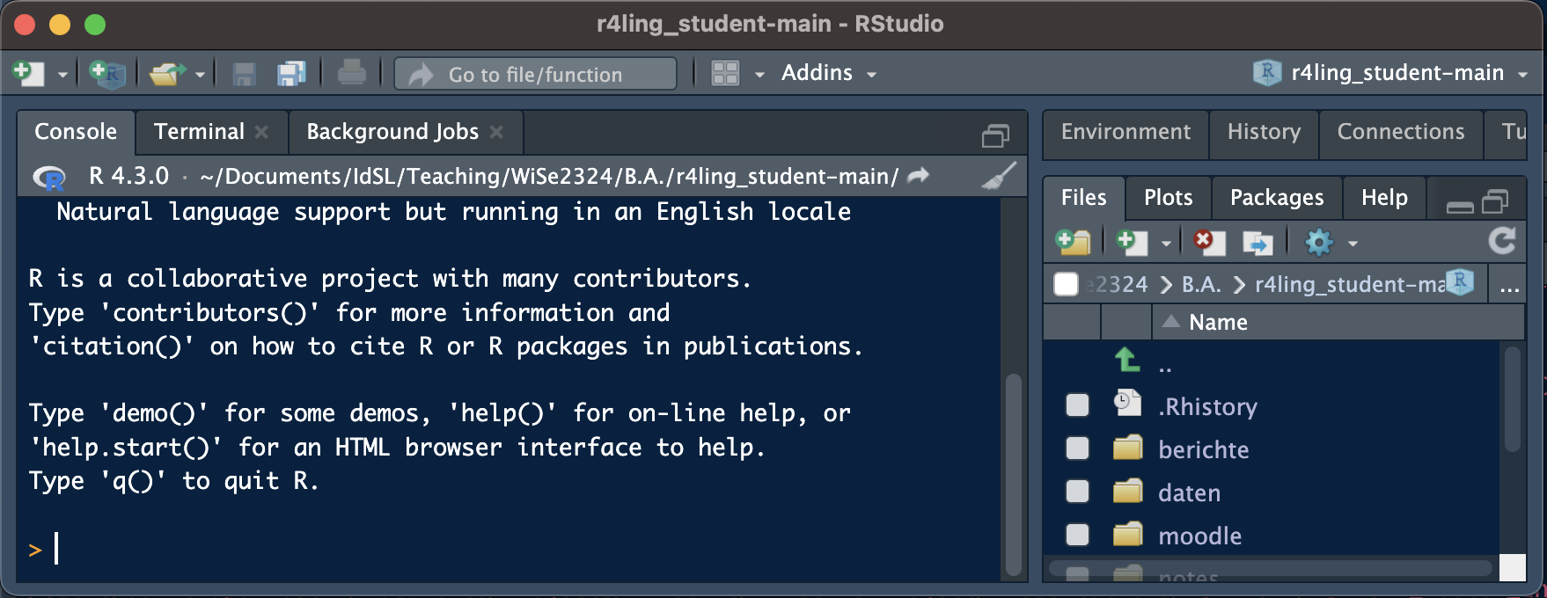
Task: Switch to the Terminal tab
Action: 199,132
